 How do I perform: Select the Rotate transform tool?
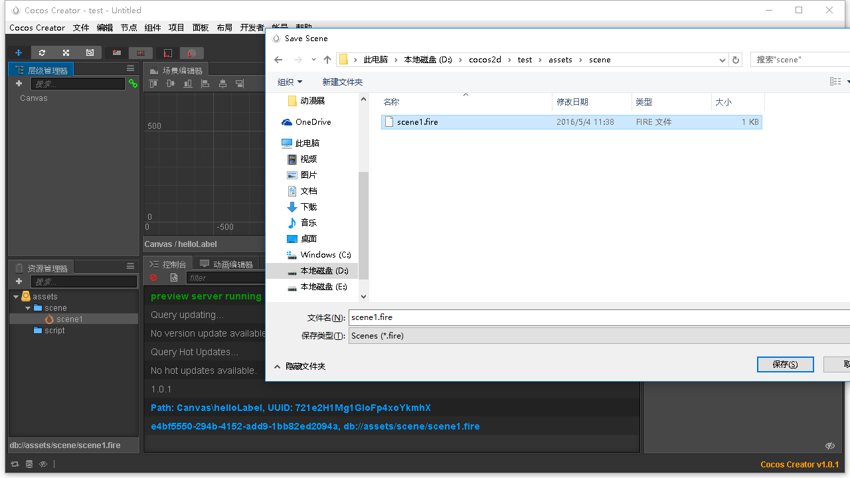click(x=42, y=52)
